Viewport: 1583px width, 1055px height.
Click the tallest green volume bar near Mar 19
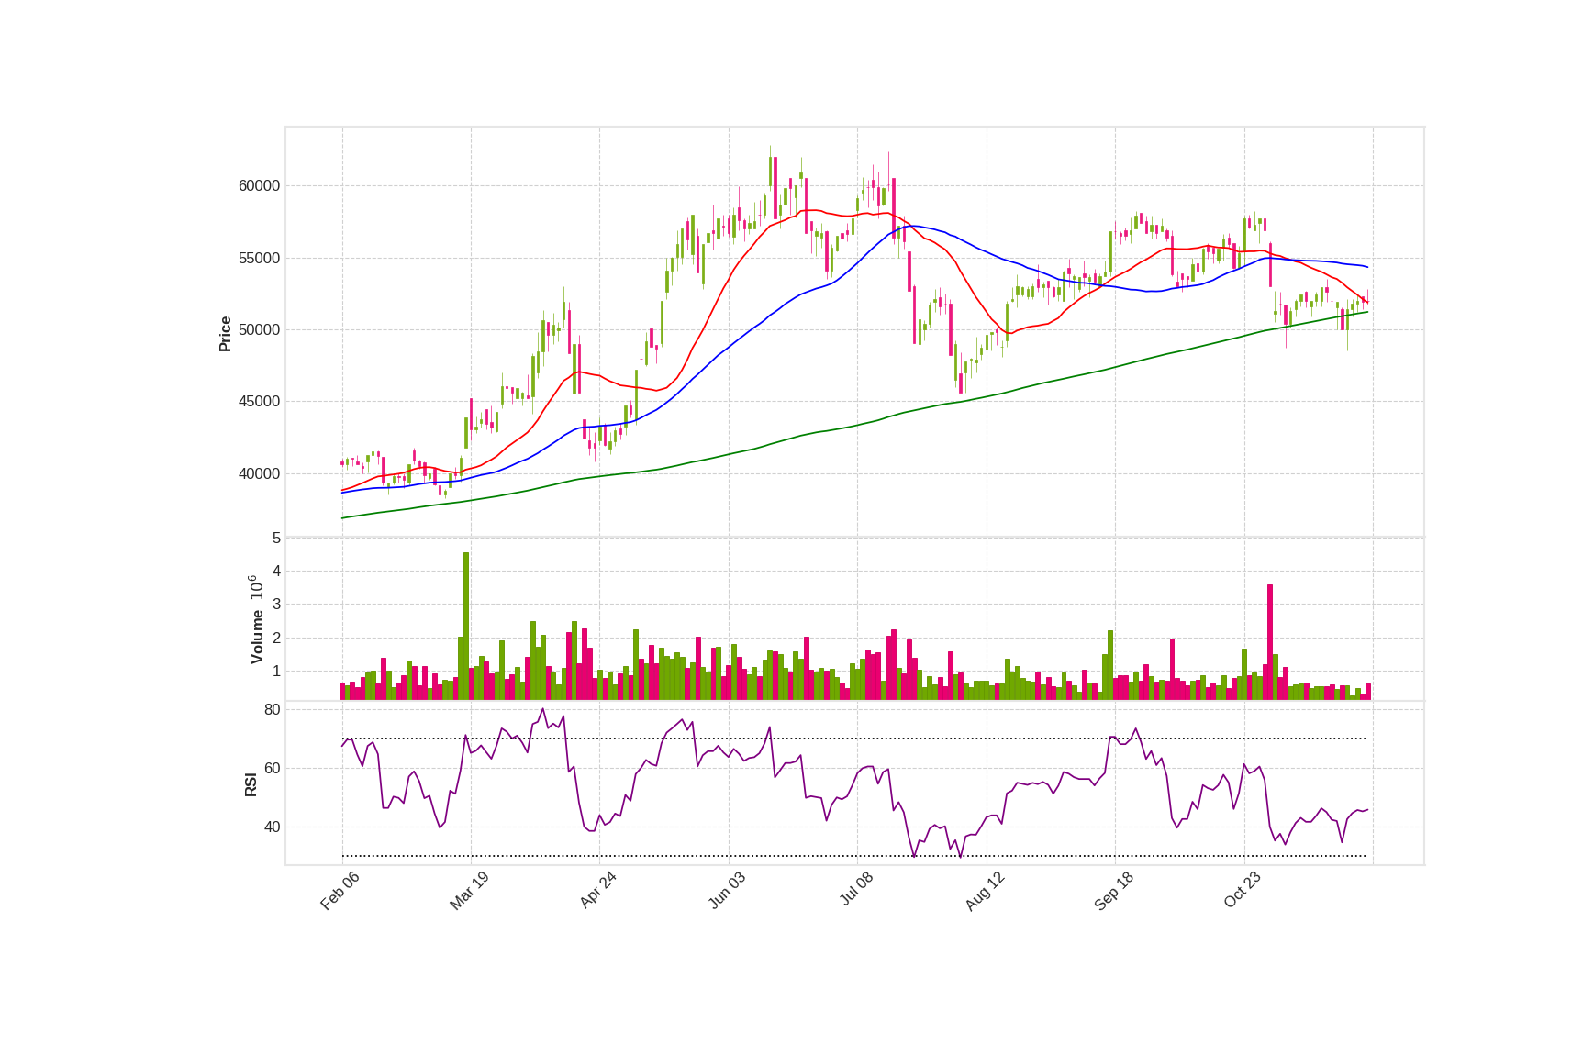coord(466,626)
